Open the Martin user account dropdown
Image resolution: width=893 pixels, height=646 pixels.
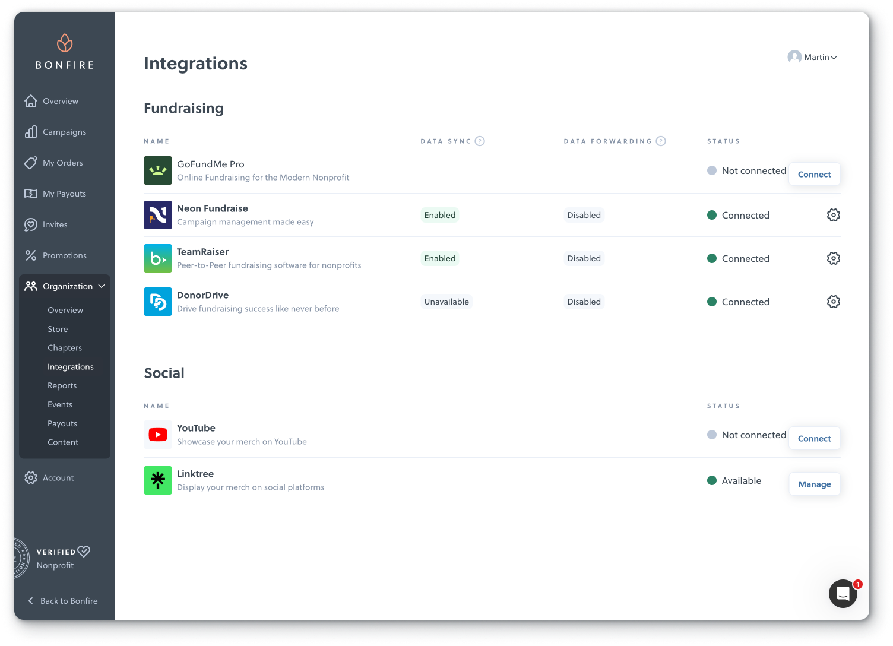click(812, 57)
